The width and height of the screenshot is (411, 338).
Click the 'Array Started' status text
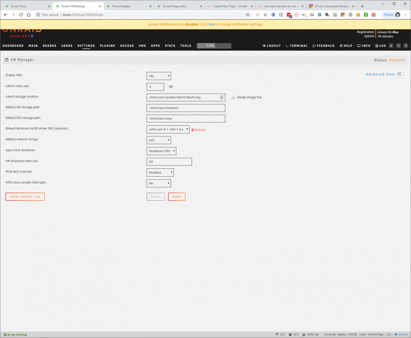click(15, 335)
